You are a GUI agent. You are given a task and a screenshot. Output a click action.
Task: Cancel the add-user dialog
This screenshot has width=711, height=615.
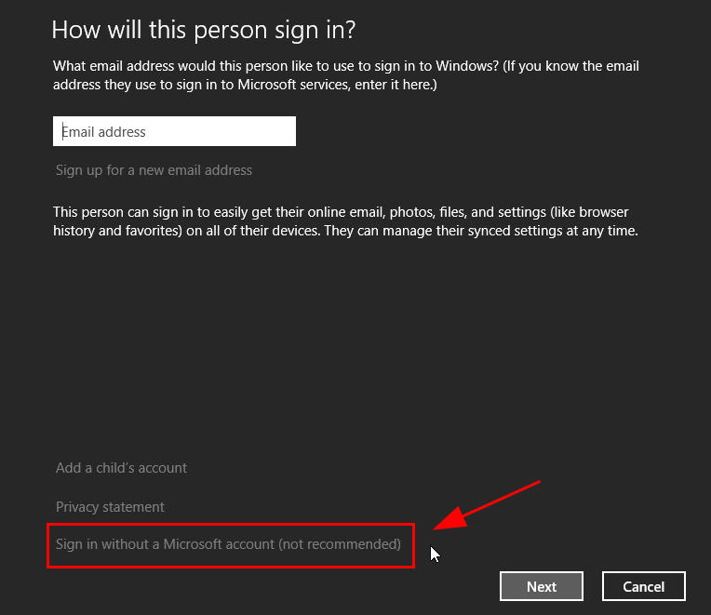point(643,586)
